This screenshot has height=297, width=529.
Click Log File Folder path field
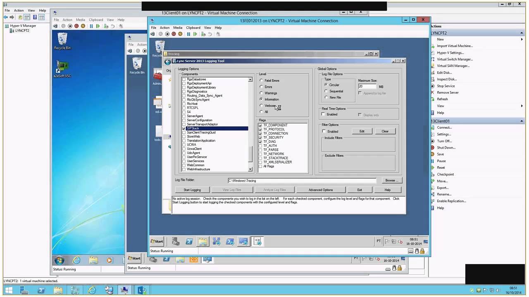[302, 180]
